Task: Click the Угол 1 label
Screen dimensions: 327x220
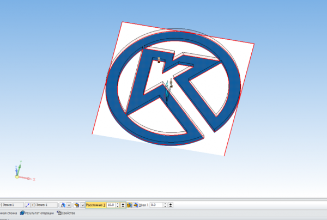Action: [x=144, y=205]
